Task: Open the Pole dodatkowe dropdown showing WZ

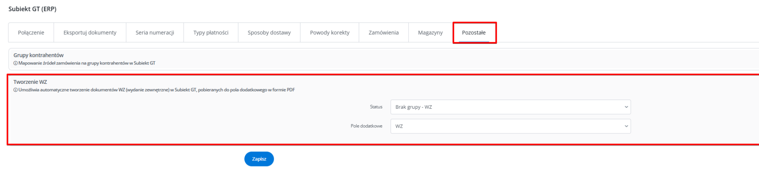Action: 510,127
